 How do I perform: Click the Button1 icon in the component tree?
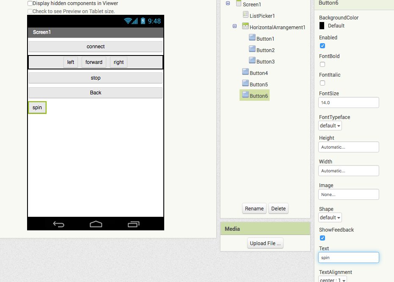252,37
